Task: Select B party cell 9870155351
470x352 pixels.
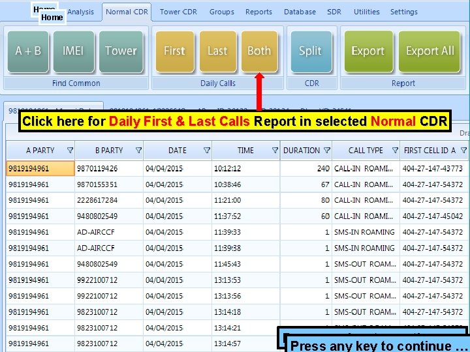Action: [109, 184]
